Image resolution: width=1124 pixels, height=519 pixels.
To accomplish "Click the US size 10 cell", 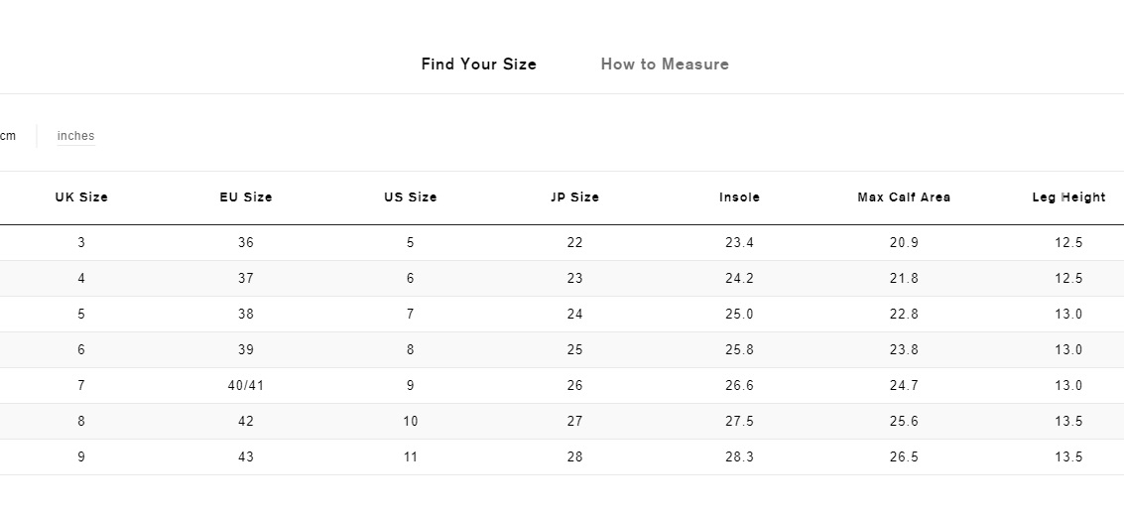I will [x=410, y=422].
